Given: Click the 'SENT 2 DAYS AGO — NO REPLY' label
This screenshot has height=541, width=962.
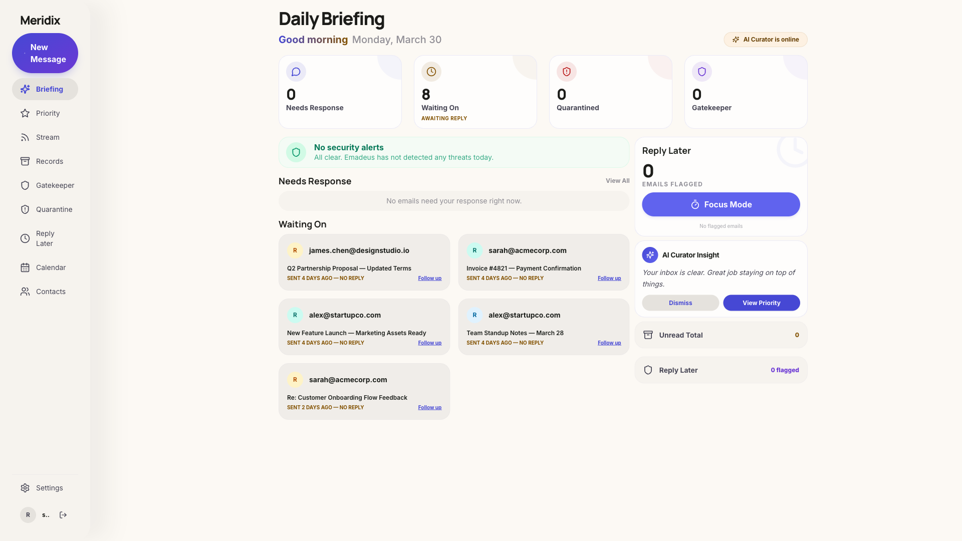Looking at the screenshot, I should [x=325, y=408].
